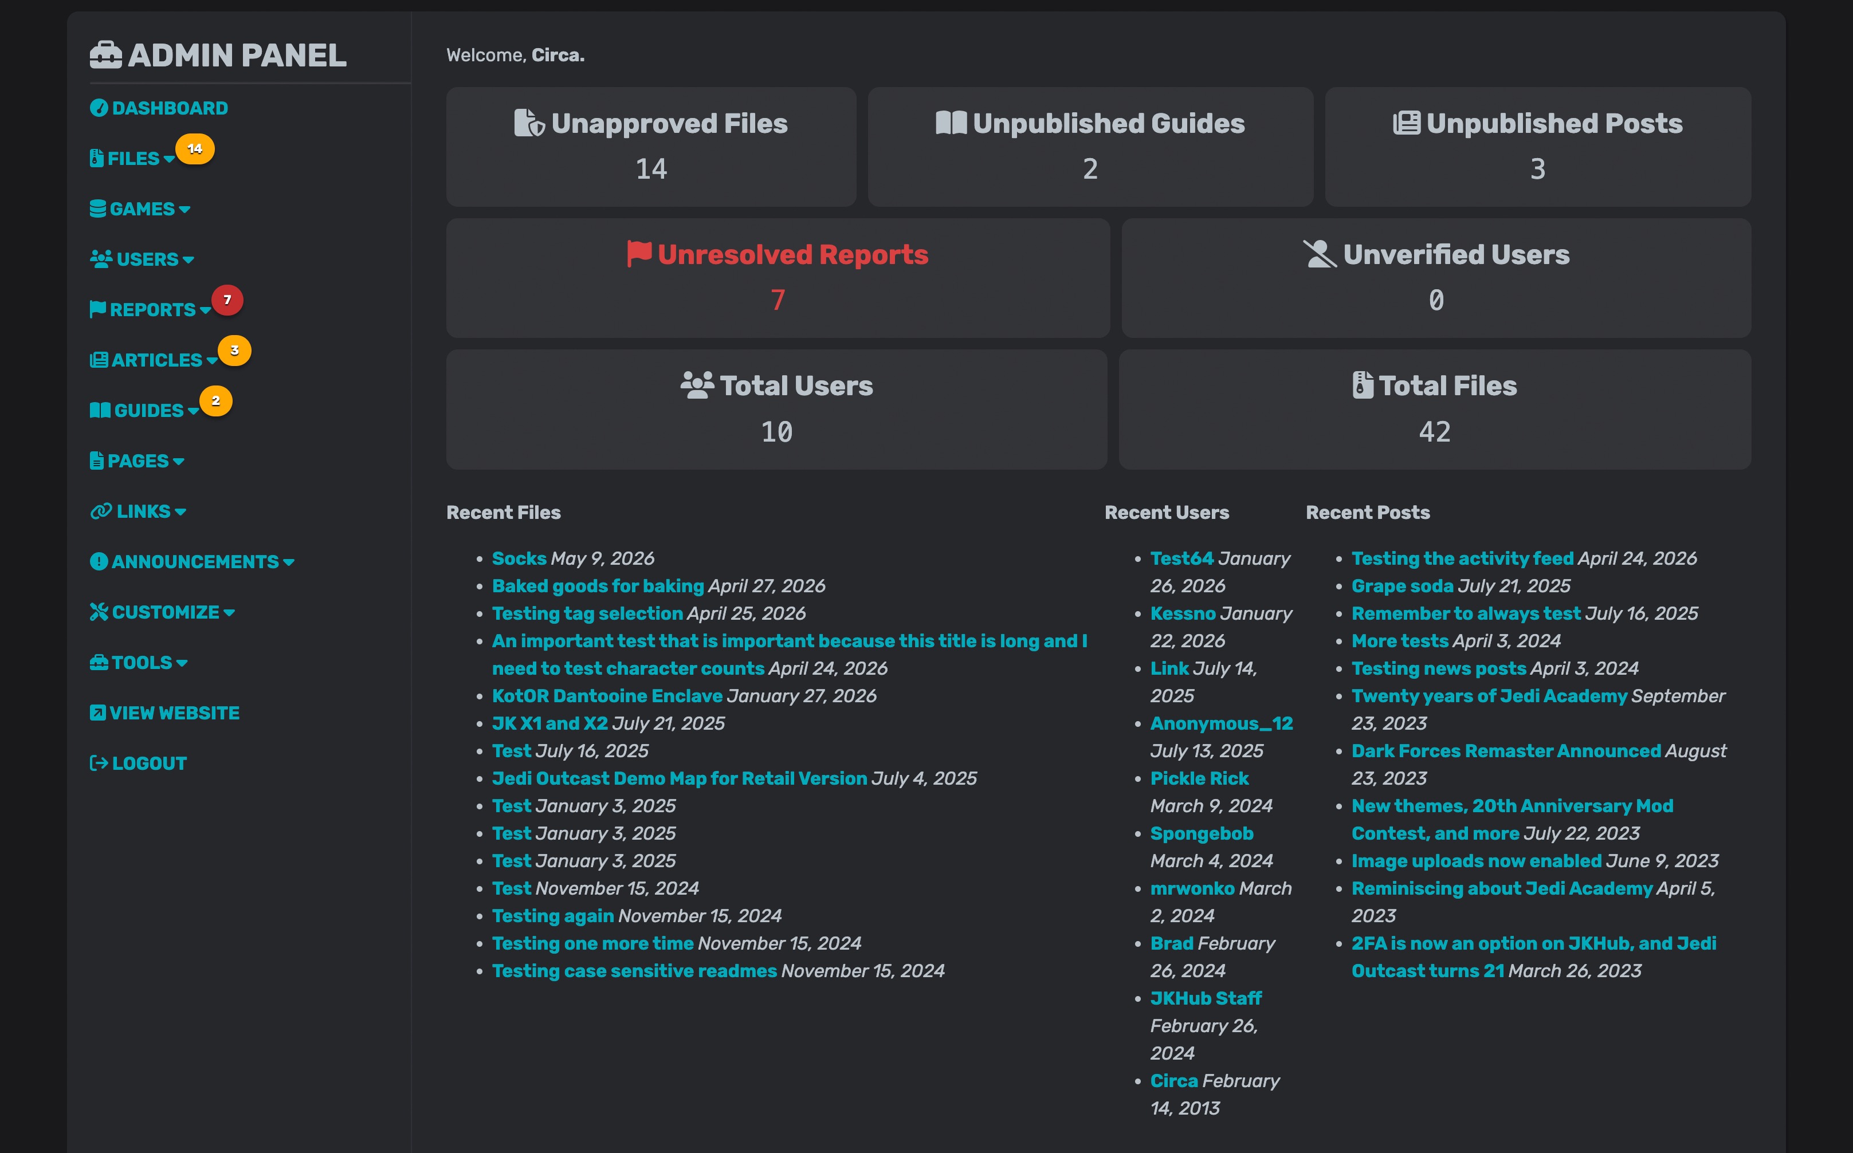Viewport: 1853px width, 1153px height.
Task: Open the Announcements menu label
Action: (195, 561)
